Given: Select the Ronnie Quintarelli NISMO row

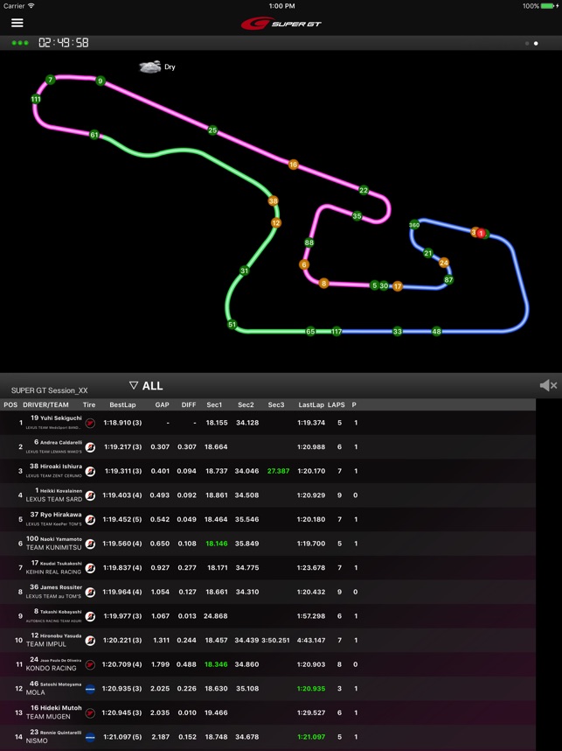Looking at the screenshot, I should pyautogui.click(x=267, y=737).
